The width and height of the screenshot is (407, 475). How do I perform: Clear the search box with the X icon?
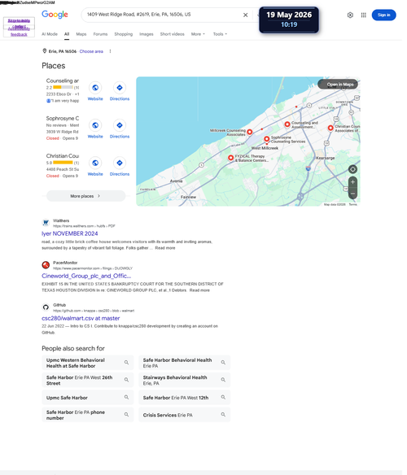[x=245, y=15]
